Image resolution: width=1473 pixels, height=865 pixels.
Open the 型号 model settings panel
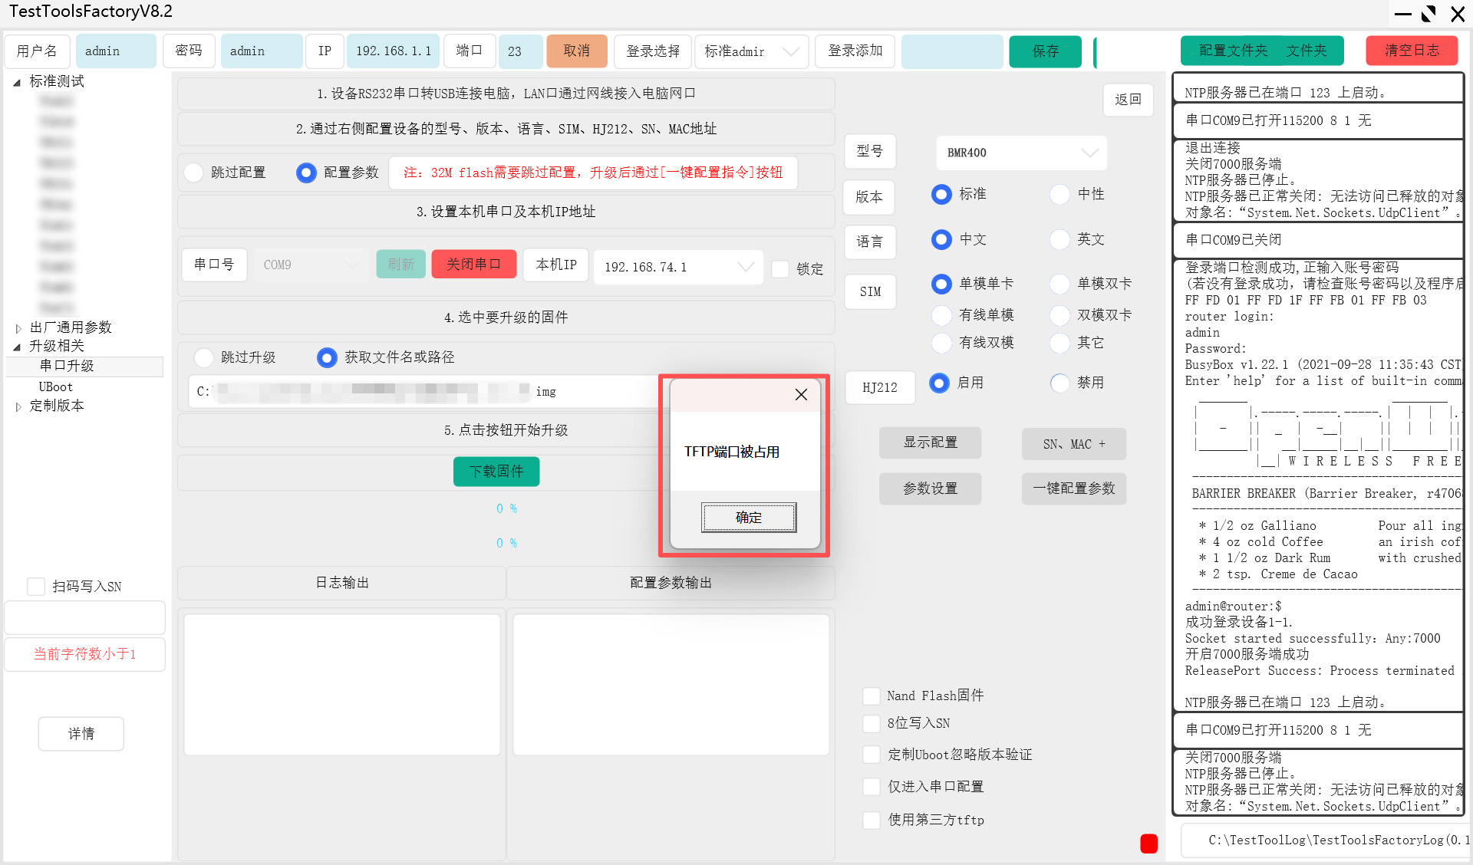[x=869, y=152]
